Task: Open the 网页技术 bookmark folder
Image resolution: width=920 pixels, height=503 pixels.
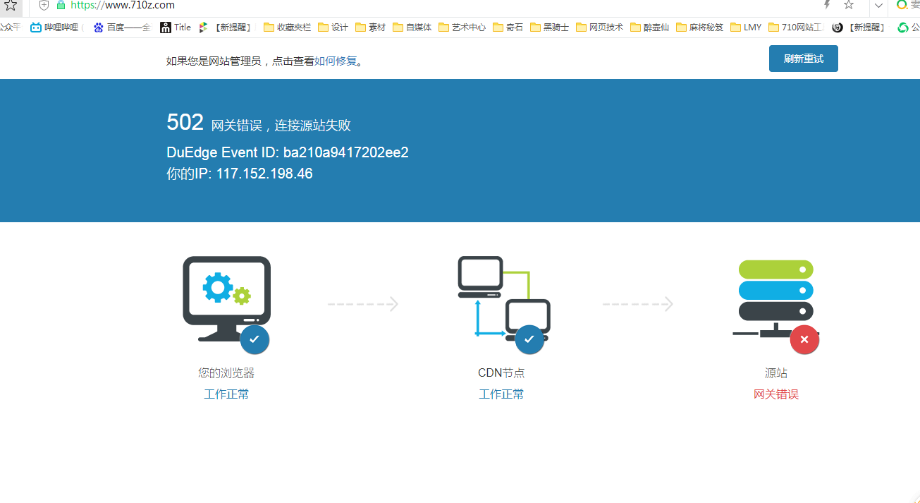Action: coord(599,28)
